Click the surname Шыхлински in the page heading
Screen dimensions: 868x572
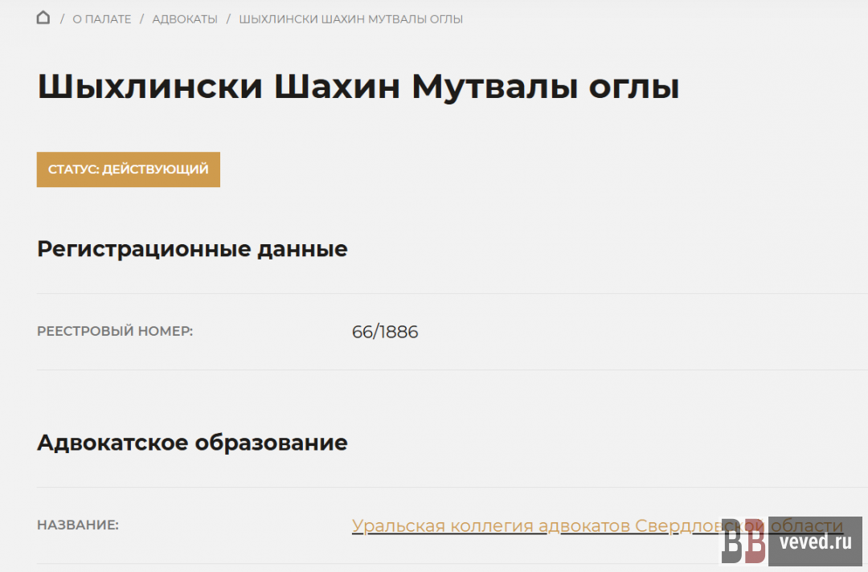click(x=149, y=87)
